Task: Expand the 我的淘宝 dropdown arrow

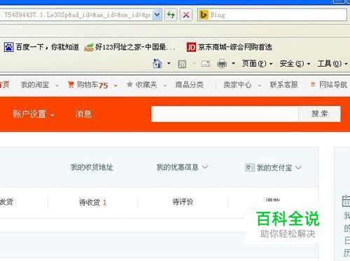Action: click(57, 86)
